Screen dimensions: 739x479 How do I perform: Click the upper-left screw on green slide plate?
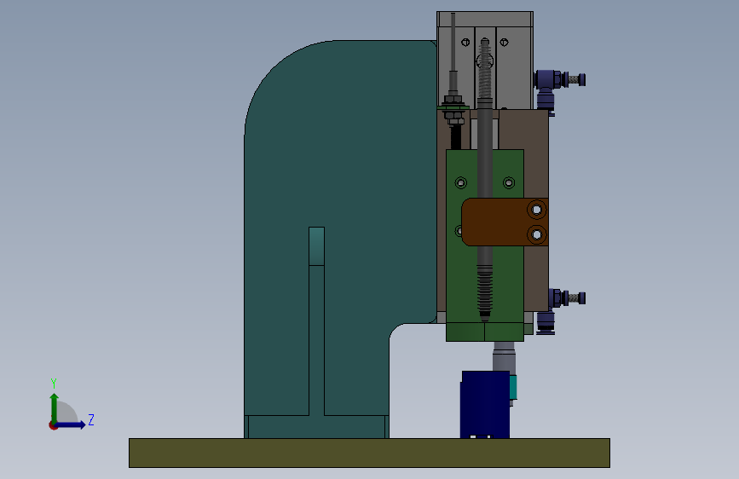[461, 182]
